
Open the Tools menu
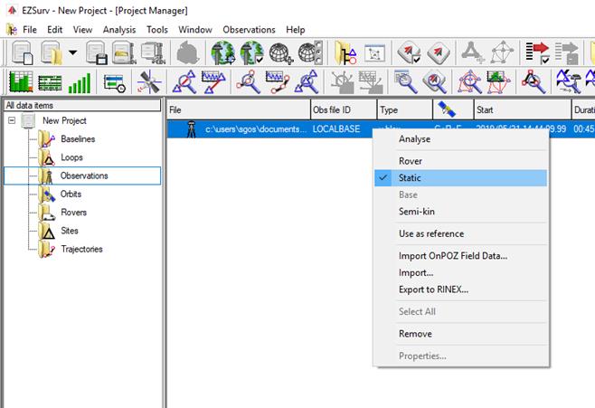[157, 30]
